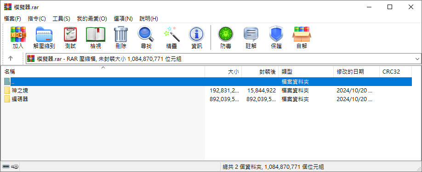Viewport: 422px width, 172px height.
Task: Sort by 名稱 column header
Action: (103, 71)
